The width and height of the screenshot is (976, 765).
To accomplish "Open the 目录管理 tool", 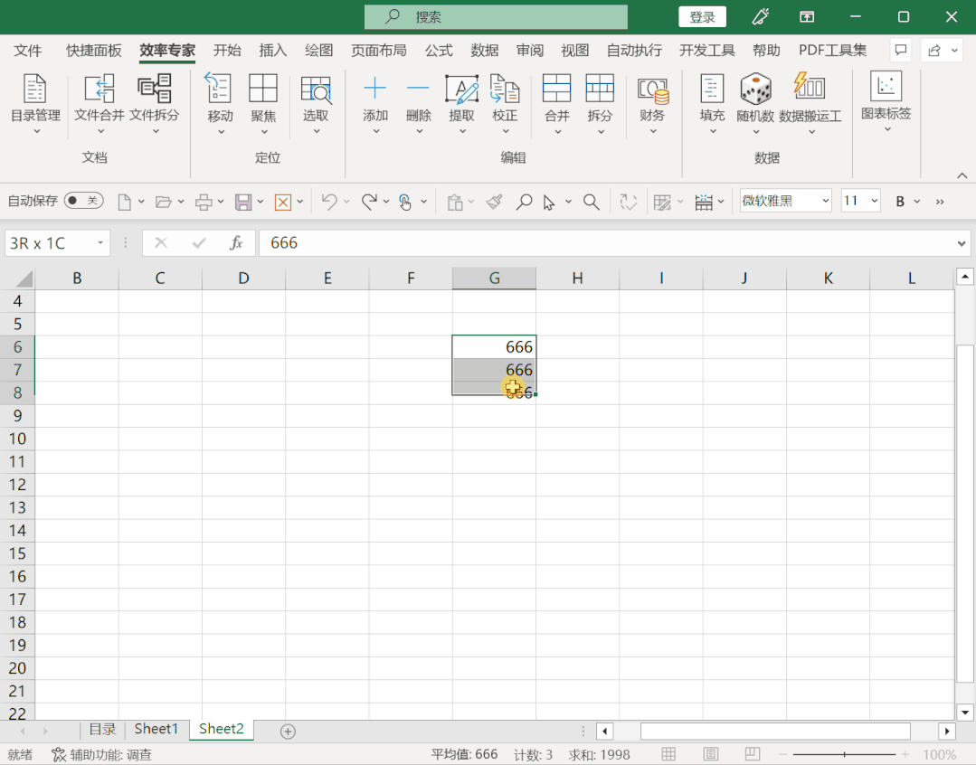I will (x=35, y=90).
